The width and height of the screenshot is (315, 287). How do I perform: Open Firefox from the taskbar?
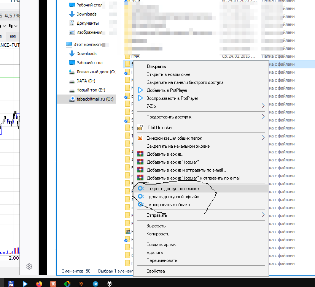tap(39, 284)
